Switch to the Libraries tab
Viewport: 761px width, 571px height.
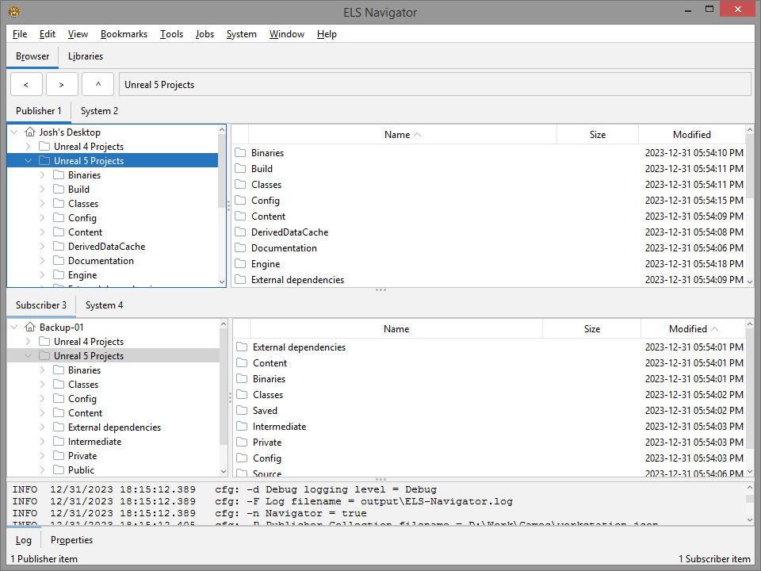tap(86, 56)
